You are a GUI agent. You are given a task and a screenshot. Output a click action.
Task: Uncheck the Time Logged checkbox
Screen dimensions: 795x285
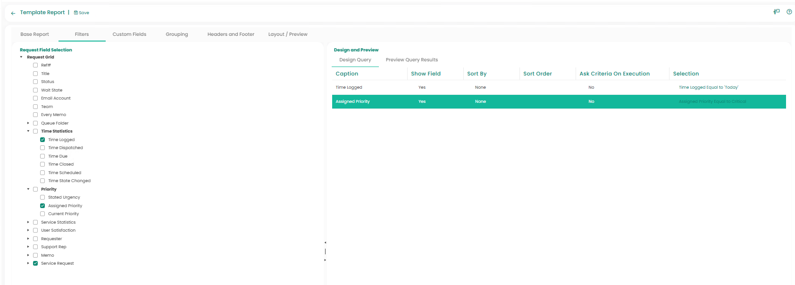42,140
